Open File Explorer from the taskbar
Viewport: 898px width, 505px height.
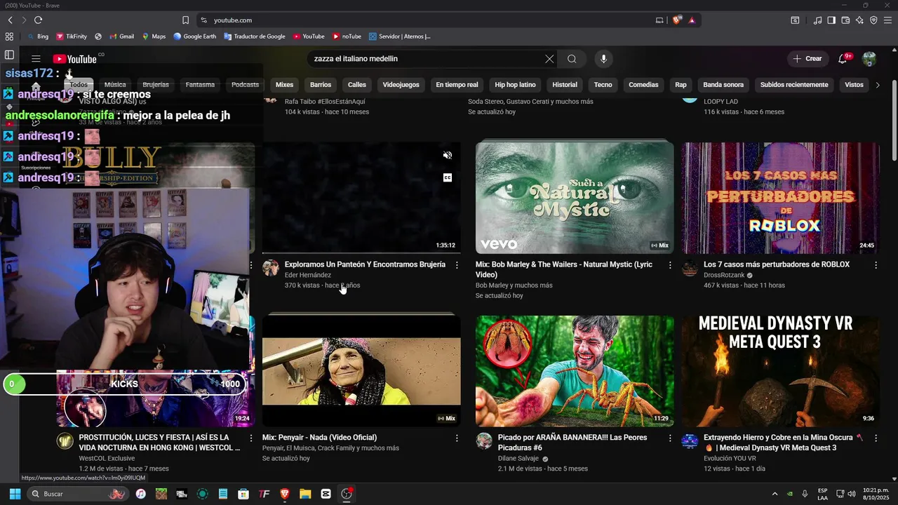click(x=305, y=494)
